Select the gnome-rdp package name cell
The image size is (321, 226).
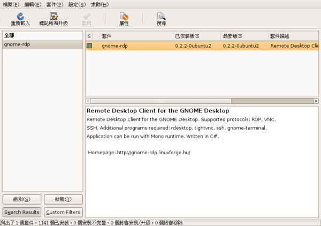point(114,46)
